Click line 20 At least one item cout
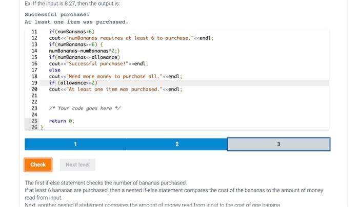This screenshot has height=207, width=359. [x=115, y=89]
